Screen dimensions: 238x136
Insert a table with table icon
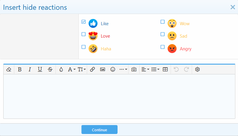coord(165,69)
